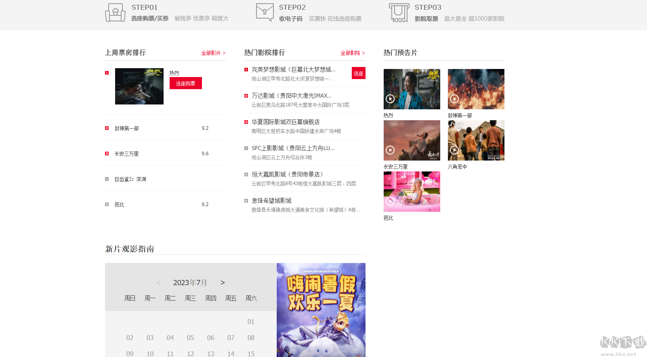Open 封神第一部 in box office ranking

pos(127,128)
